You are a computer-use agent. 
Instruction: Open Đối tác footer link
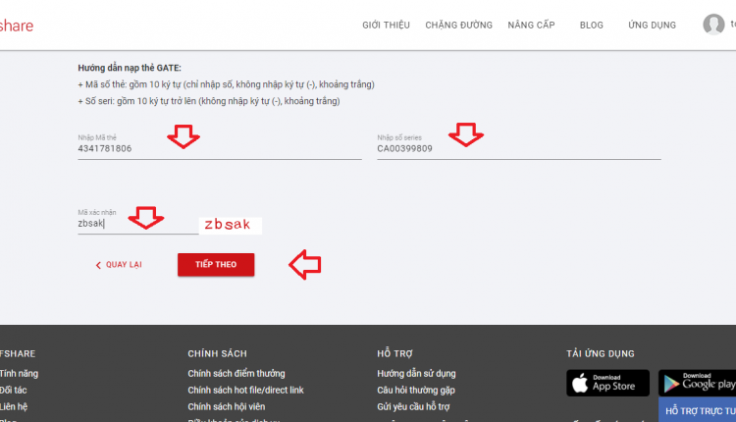(13, 390)
